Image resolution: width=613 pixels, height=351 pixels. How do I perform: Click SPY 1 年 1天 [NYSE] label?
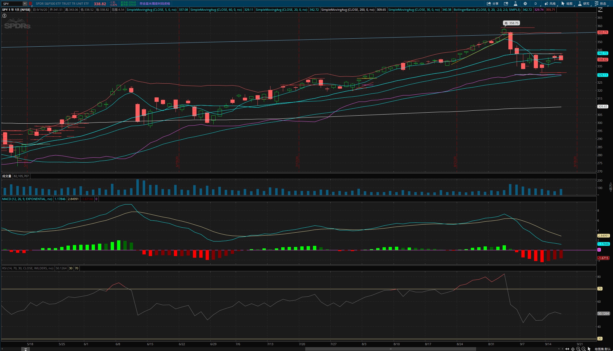click(16, 10)
